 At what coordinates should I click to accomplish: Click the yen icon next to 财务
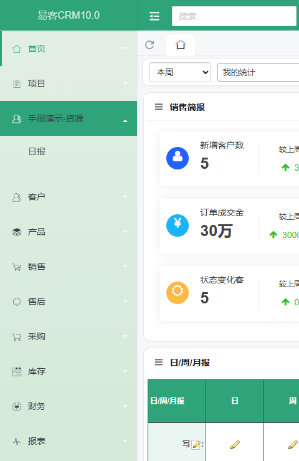tap(17, 407)
